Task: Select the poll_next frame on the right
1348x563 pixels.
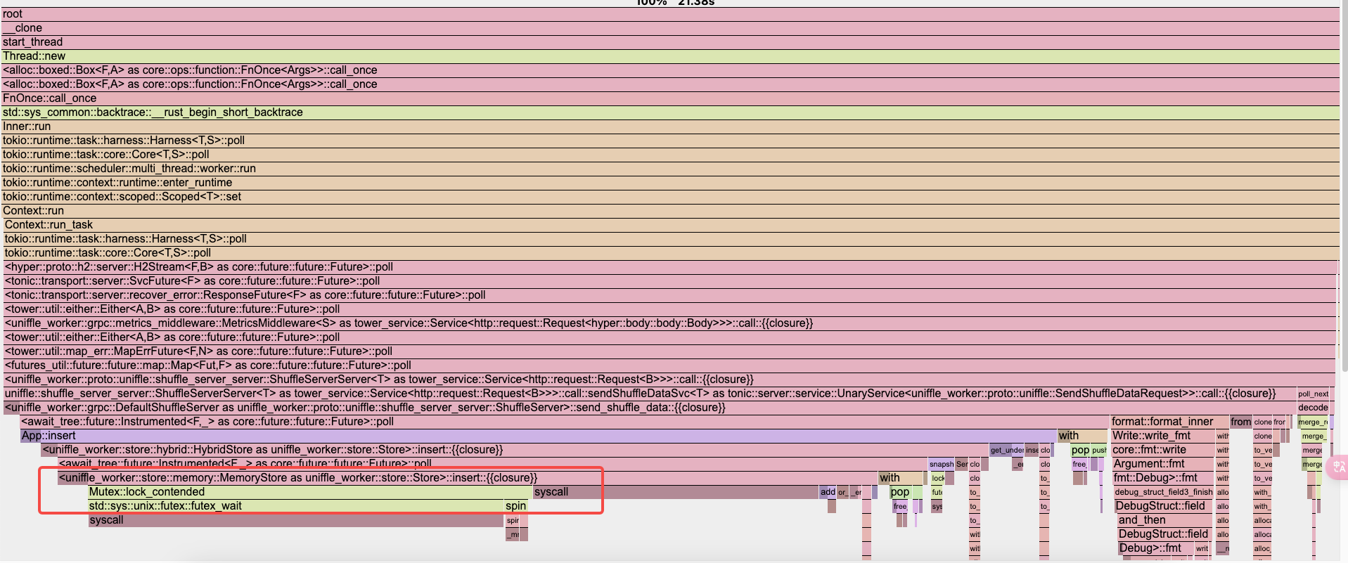Action: coord(1312,394)
